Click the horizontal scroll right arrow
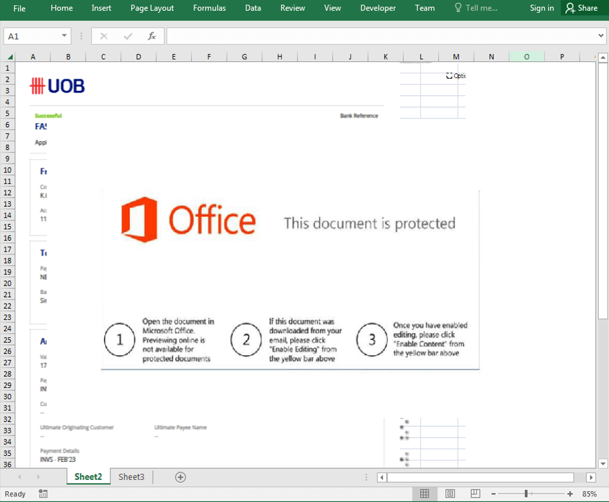Image resolution: width=609 pixels, height=502 pixels. point(591,477)
